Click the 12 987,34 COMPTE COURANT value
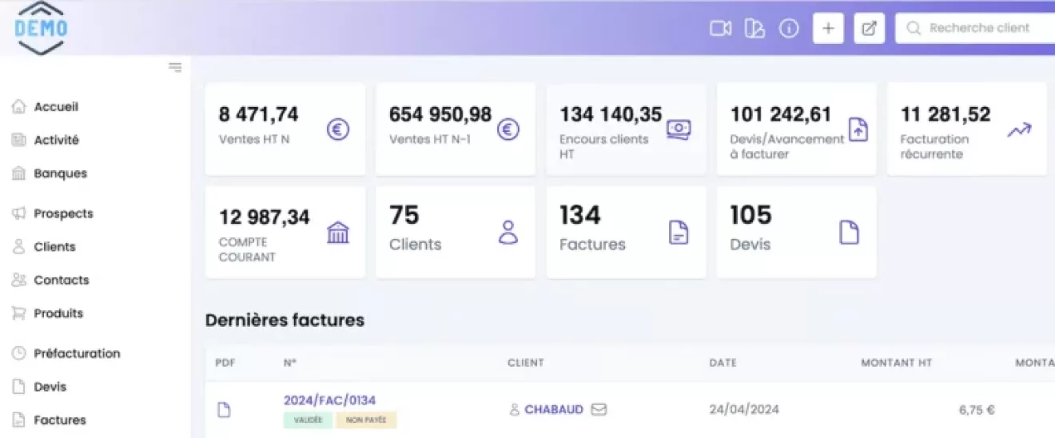The height and width of the screenshot is (438, 1055). pos(264,217)
